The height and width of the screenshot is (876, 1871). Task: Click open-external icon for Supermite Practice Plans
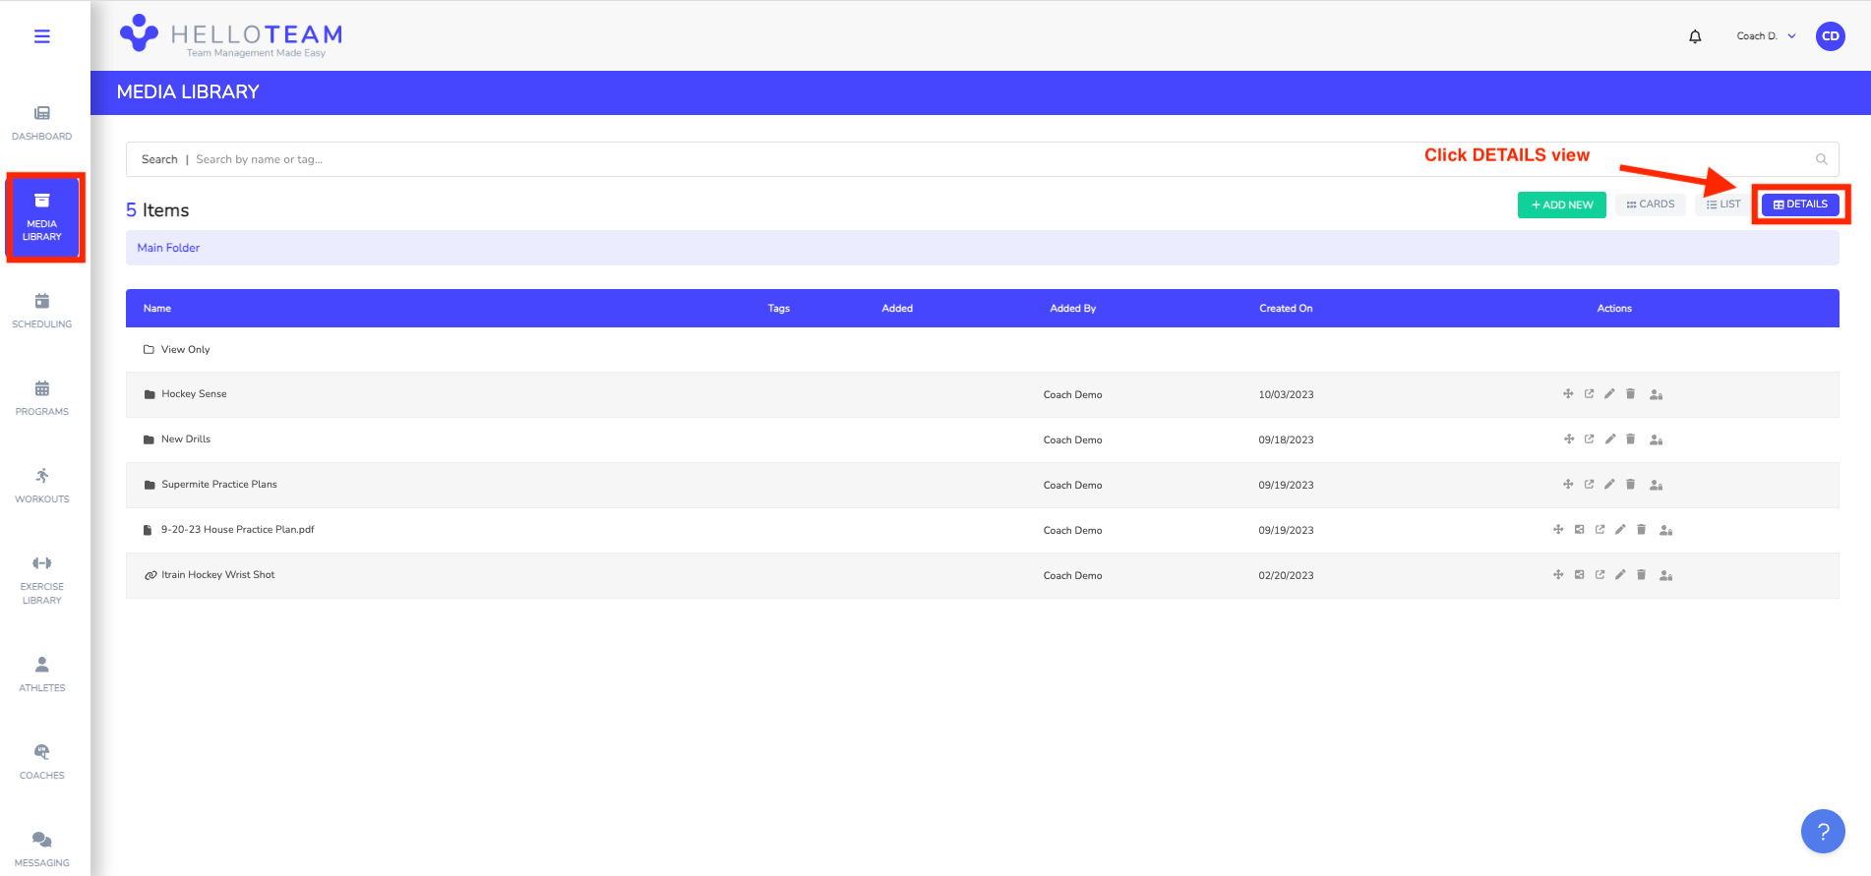point(1589,485)
